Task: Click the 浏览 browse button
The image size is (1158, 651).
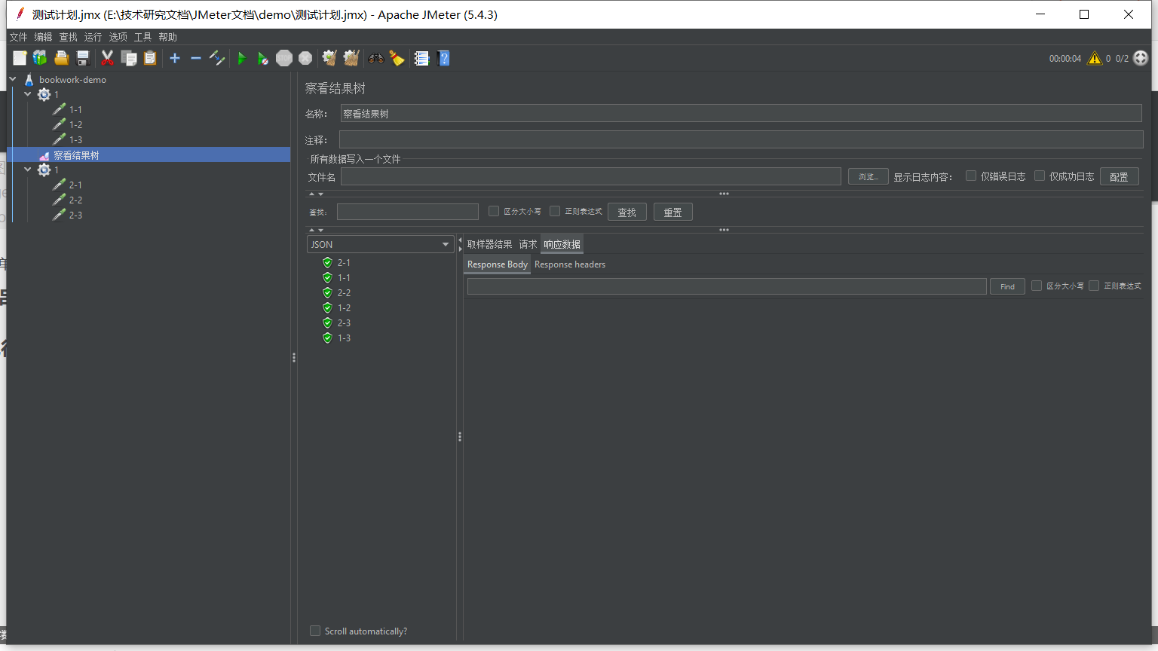Action: (x=868, y=176)
